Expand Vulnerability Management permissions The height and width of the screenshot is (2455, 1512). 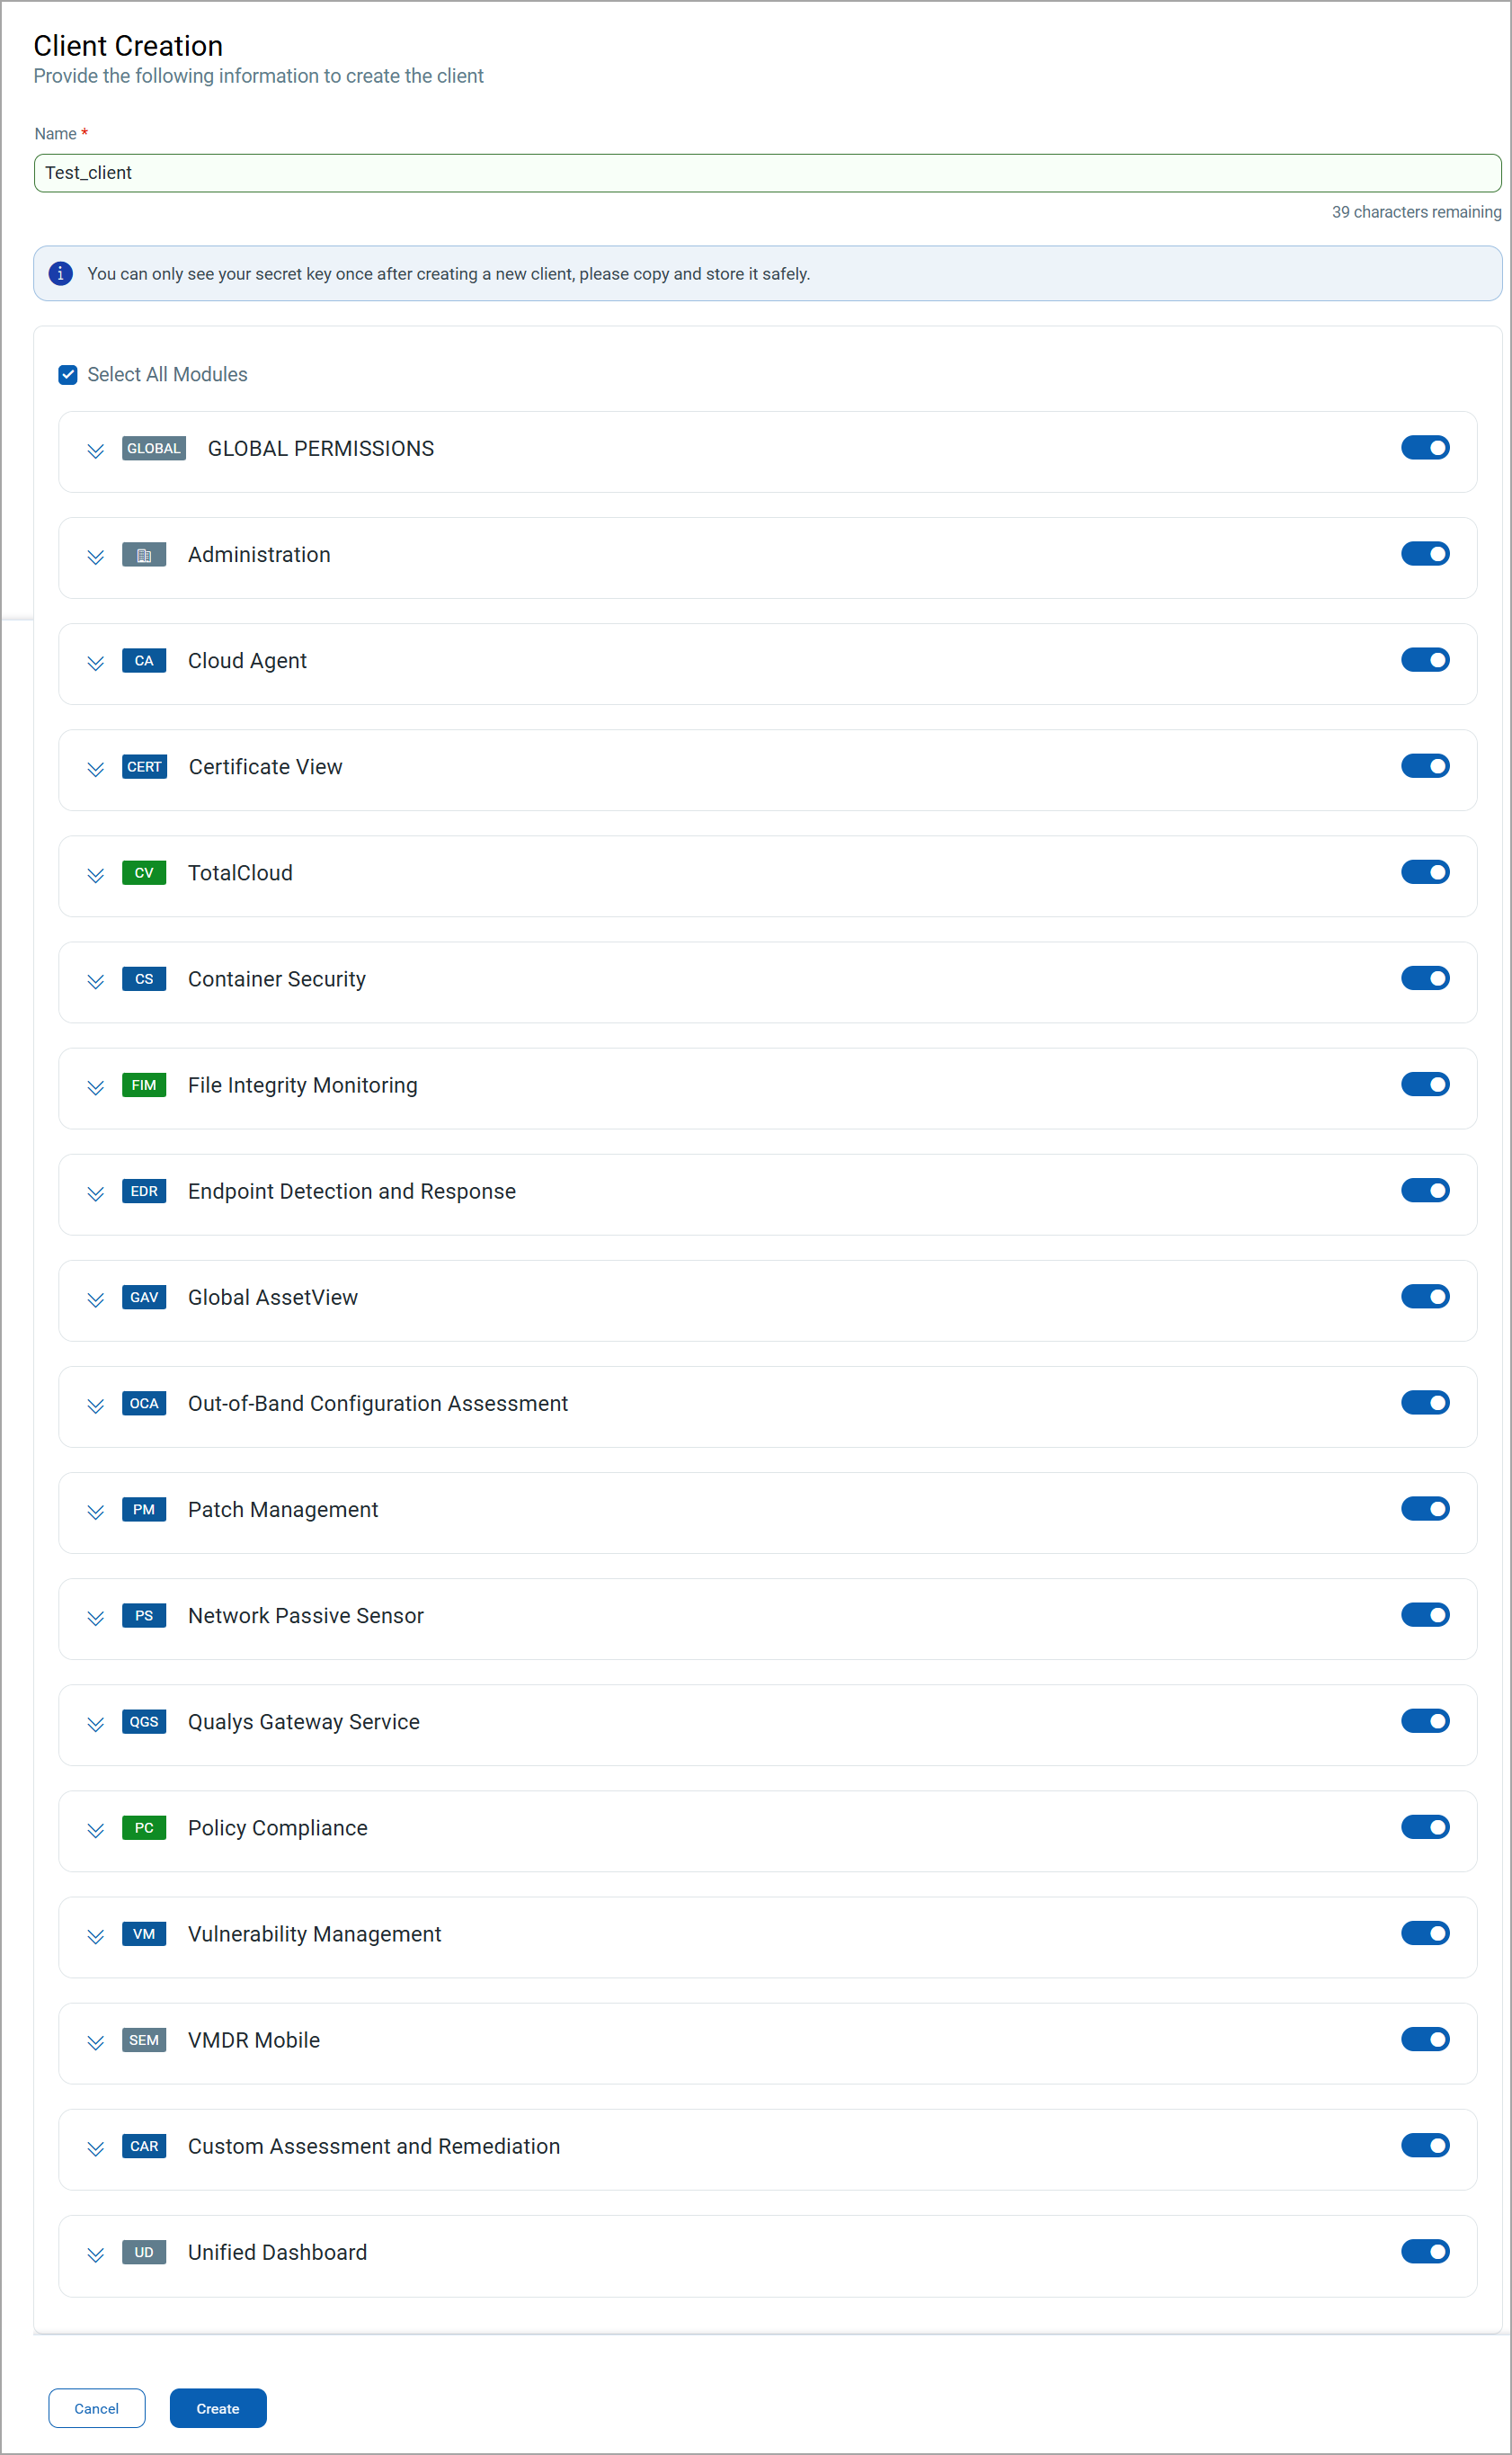pyautogui.click(x=95, y=1935)
